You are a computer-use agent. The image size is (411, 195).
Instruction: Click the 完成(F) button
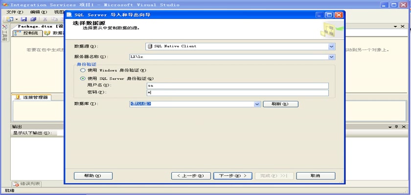[274, 175]
